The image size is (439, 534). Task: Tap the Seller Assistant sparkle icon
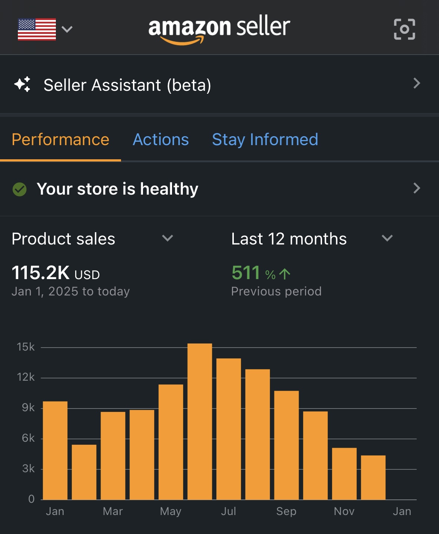[22, 84]
